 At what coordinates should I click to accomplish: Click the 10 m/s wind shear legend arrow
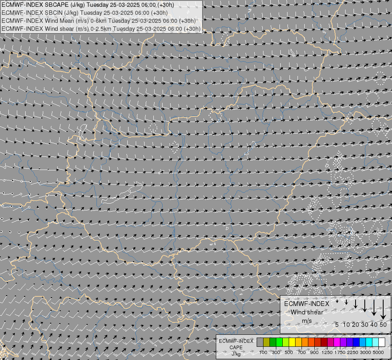pos(346,302)
